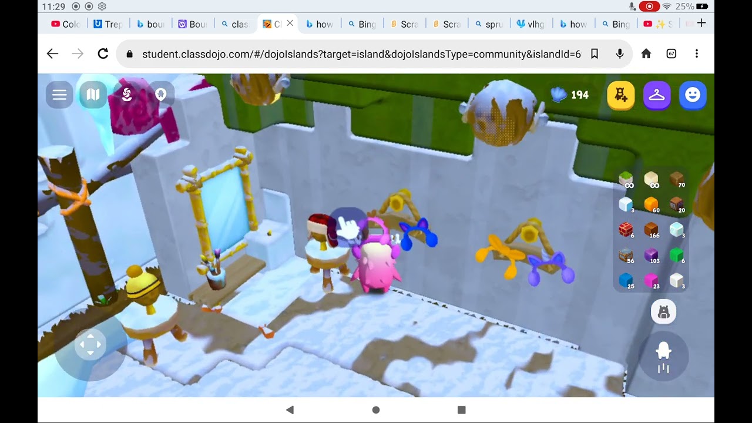Switch to the 'vlhg' tab
Viewport: 752px width, 423px height.
click(531, 24)
